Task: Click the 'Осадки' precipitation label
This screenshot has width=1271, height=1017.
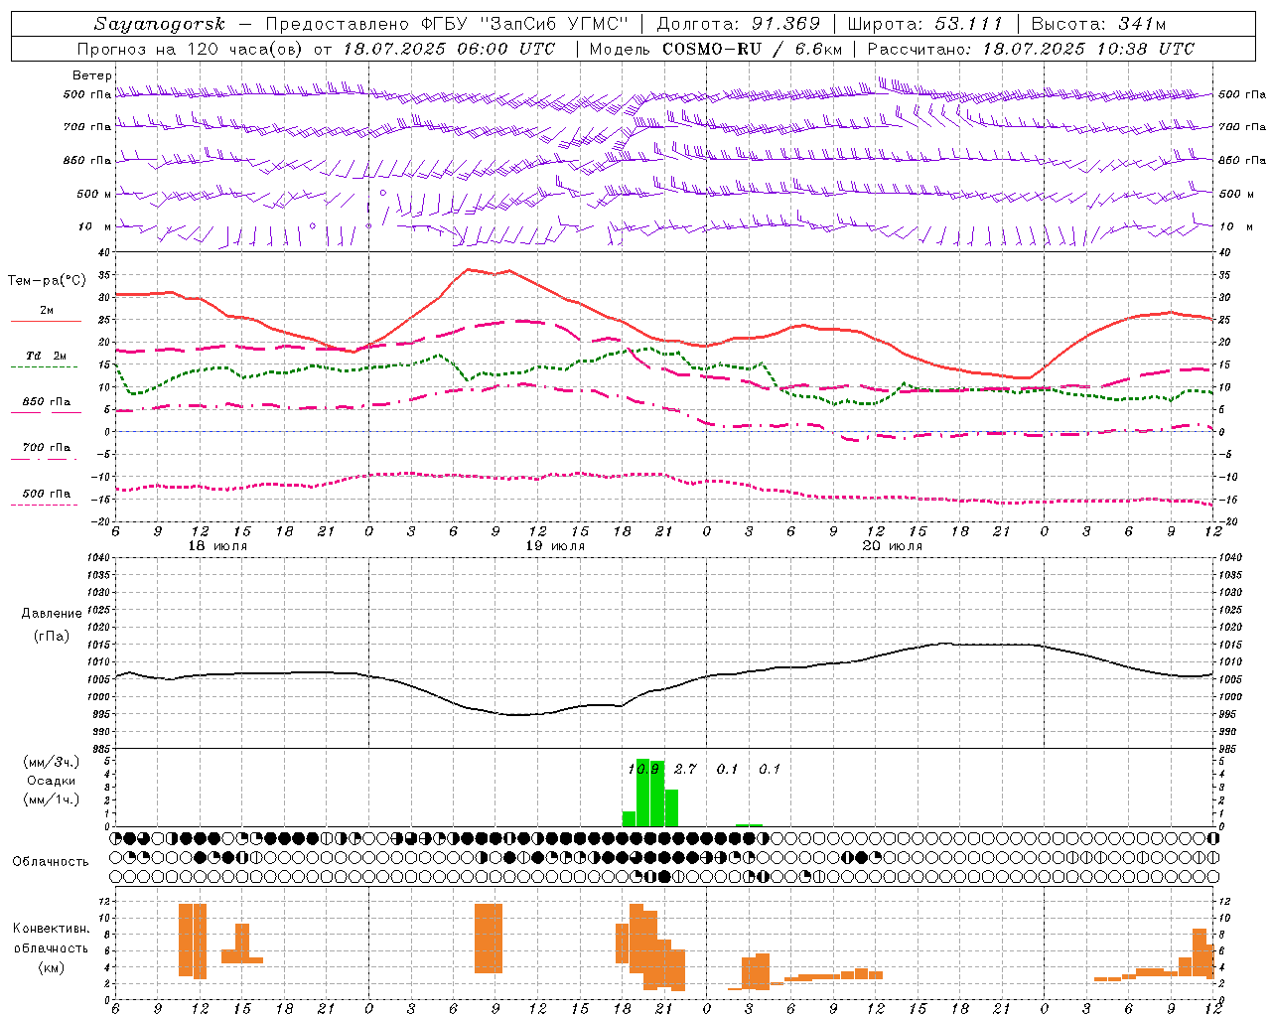Action: tap(52, 781)
